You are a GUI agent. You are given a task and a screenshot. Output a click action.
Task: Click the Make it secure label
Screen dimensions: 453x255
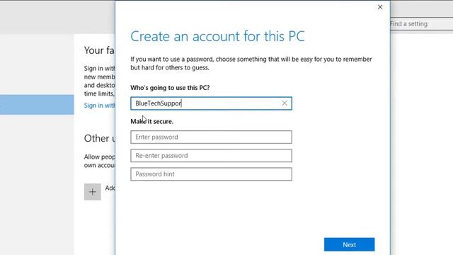pos(151,121)
